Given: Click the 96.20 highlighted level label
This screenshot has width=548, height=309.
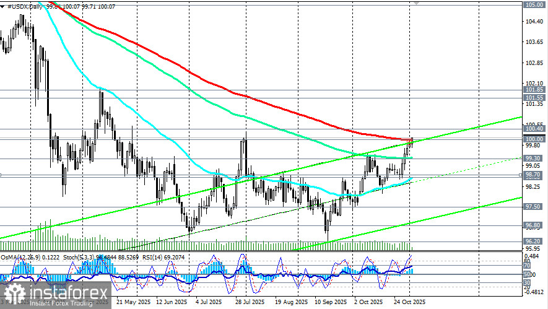Looking at the screenshot, I should (534, 241).
